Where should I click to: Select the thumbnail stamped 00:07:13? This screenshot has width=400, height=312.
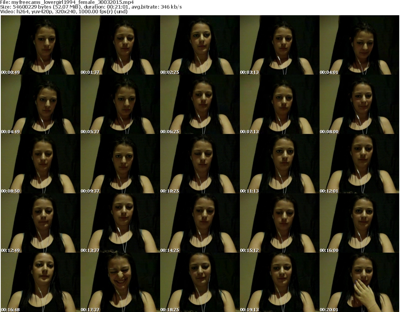tap(279, 104)
